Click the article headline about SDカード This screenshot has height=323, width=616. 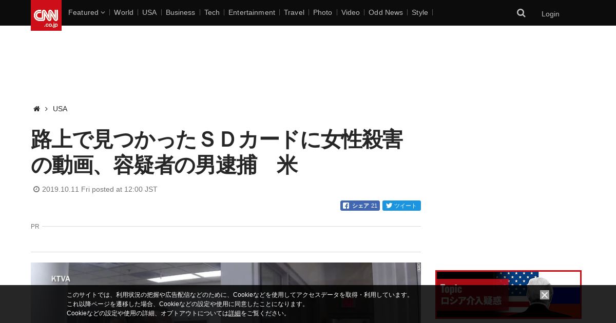click(x=217, y=152)
